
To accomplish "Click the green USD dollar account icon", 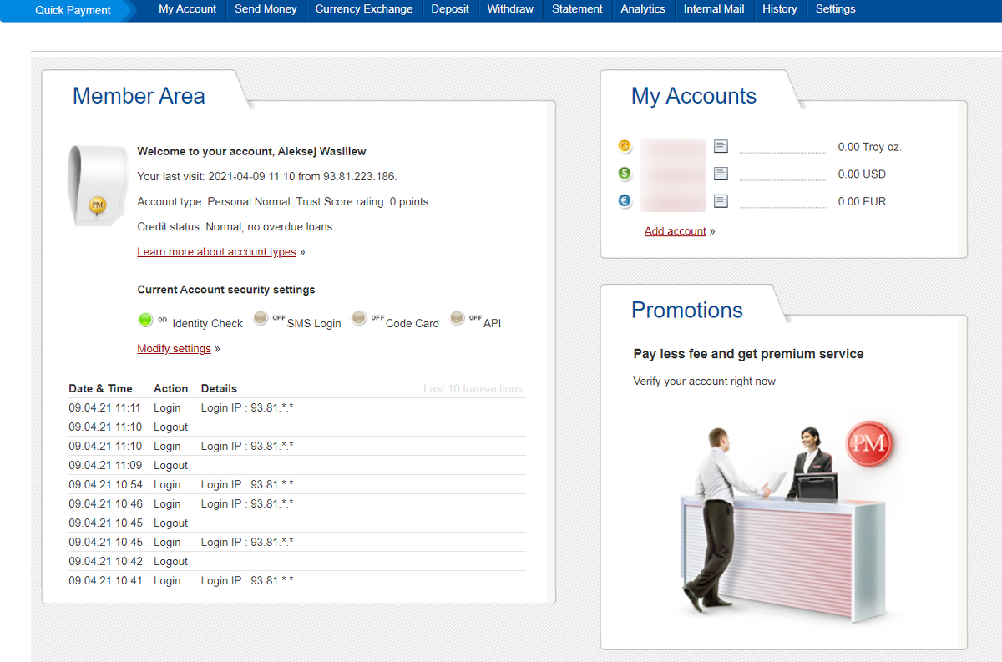I will click(625, 174).
